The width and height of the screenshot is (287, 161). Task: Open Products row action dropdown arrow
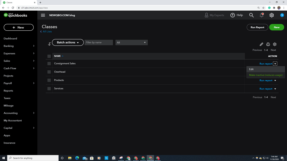275,80
